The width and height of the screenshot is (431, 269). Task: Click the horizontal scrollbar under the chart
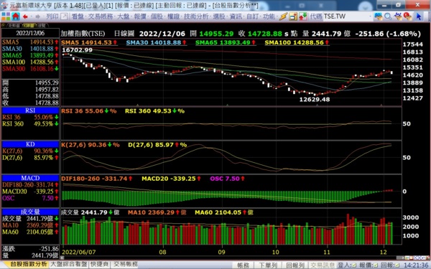coord(231,258)
